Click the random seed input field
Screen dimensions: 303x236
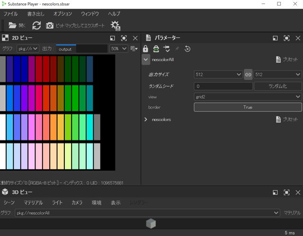click(223, 86)
